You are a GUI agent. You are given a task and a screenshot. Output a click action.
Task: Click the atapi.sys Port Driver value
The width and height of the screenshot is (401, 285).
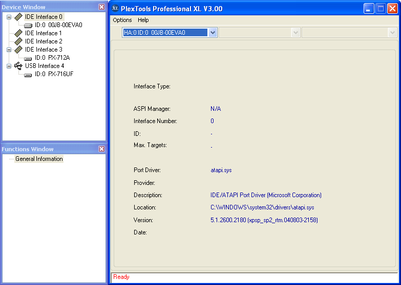point(221,170)
